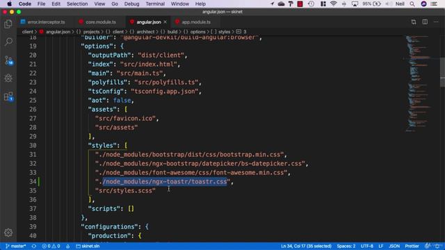Screen dimensions: 445x250
Task: Open the Code application menu
Action: (x=25, y=3)
